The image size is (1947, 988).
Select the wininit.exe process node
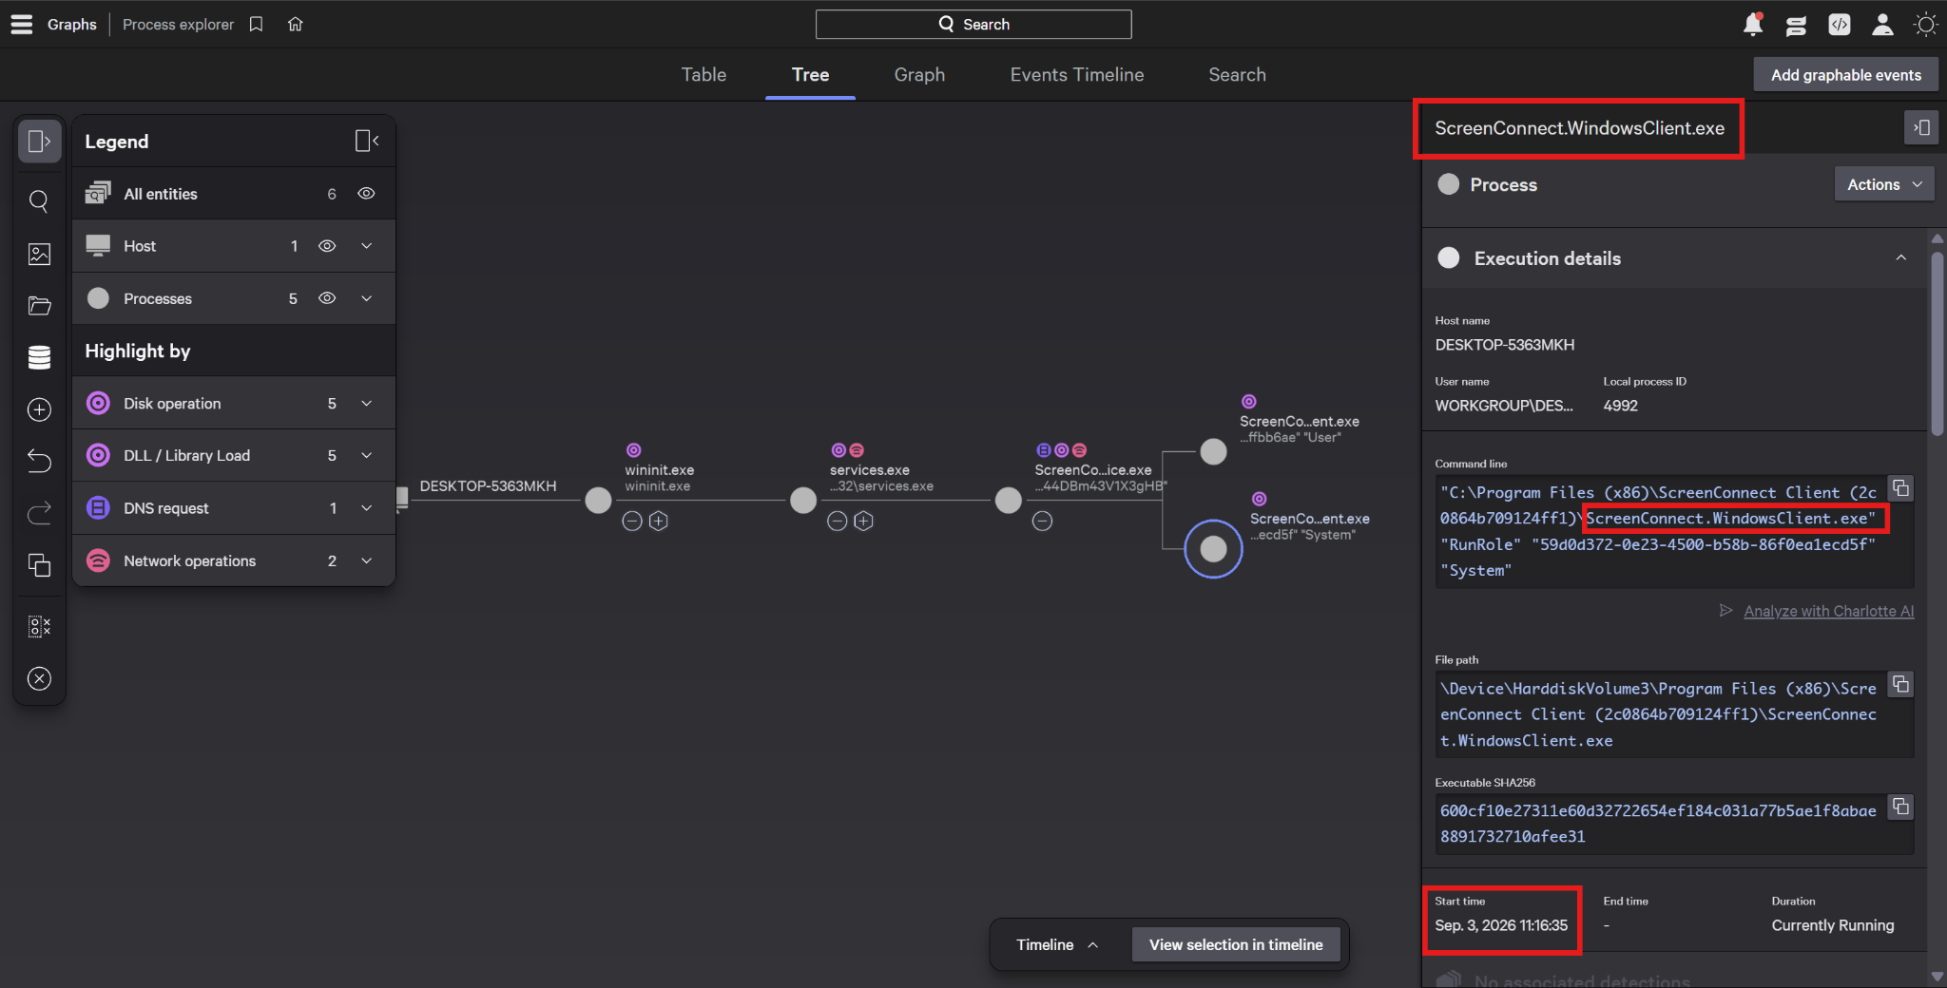coord(598,500)
